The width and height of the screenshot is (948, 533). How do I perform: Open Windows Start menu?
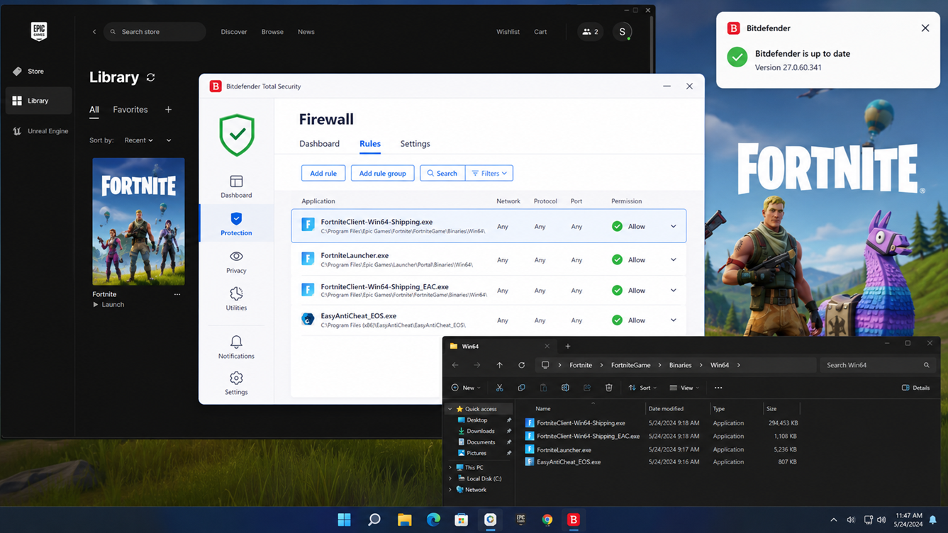(x=344, y=520)
